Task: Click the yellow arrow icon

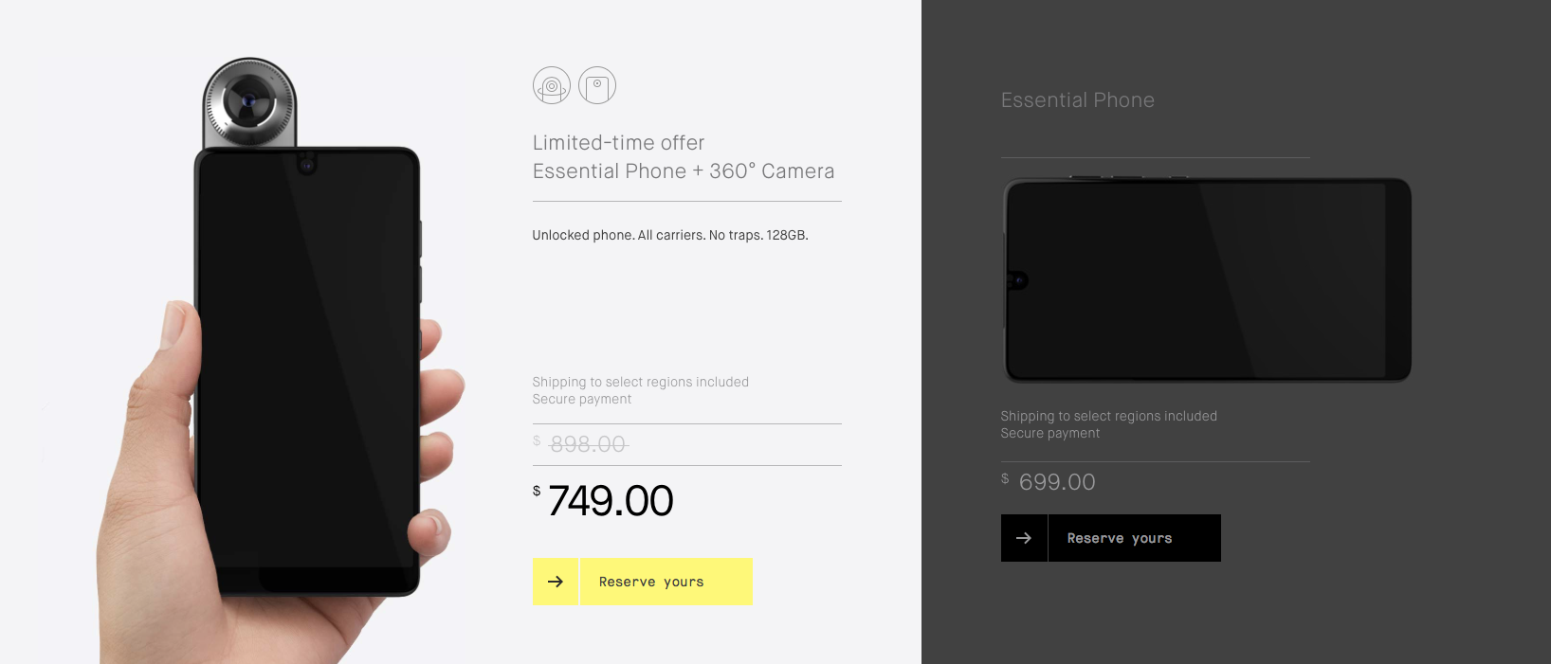Action: pos(556,582)
